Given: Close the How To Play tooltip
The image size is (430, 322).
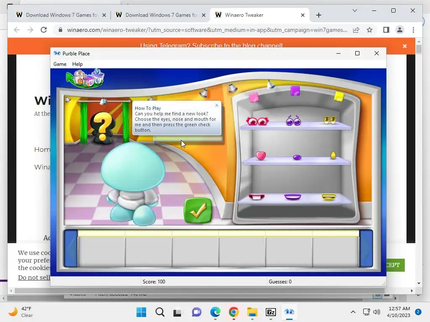Looking at the screenshot, I should pyautogui.click(x=217, y=105).
